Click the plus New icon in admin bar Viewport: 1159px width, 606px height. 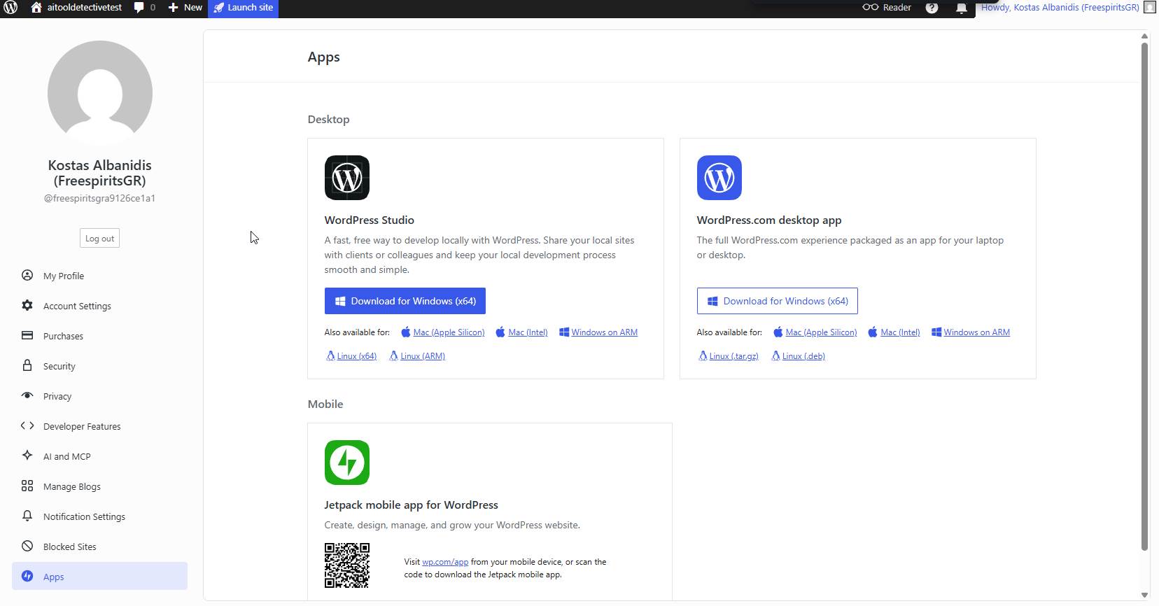point(173,7)
